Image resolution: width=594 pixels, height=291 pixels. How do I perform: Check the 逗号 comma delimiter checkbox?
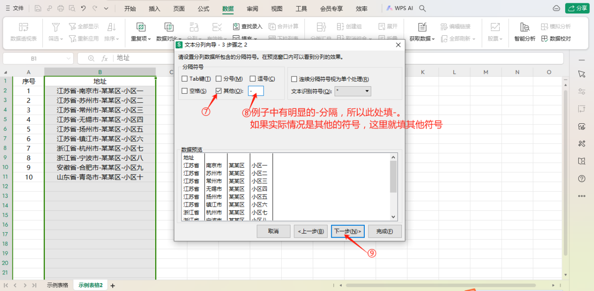click(253, 79)
